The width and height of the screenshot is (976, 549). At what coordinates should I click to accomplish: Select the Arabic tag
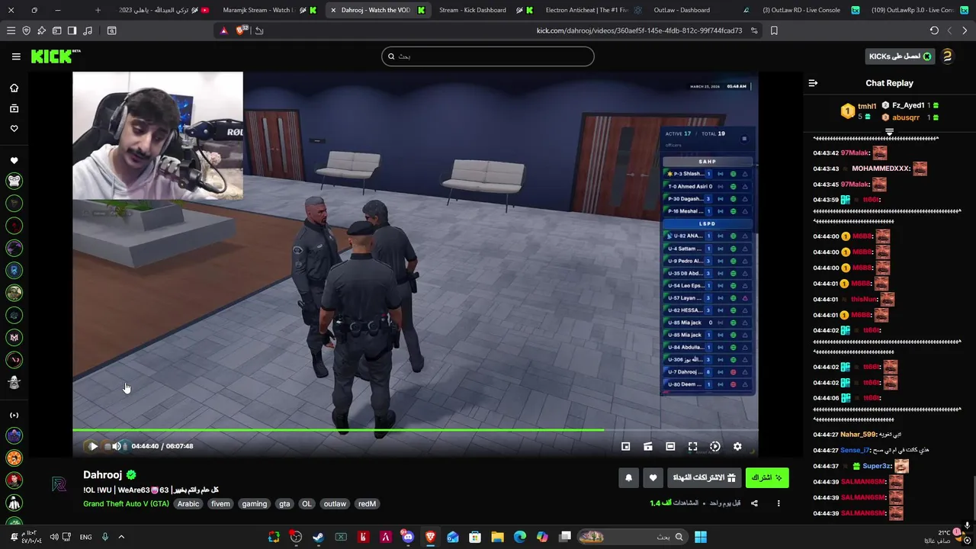[x=188, y=504]
